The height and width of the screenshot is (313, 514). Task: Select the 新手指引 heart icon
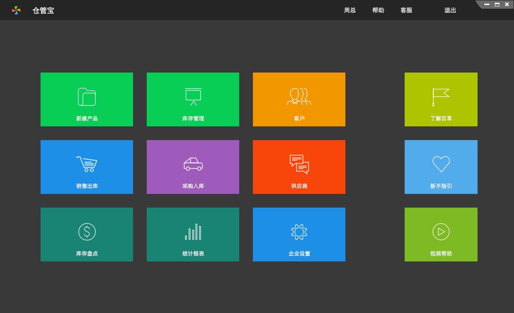point(441,164)
